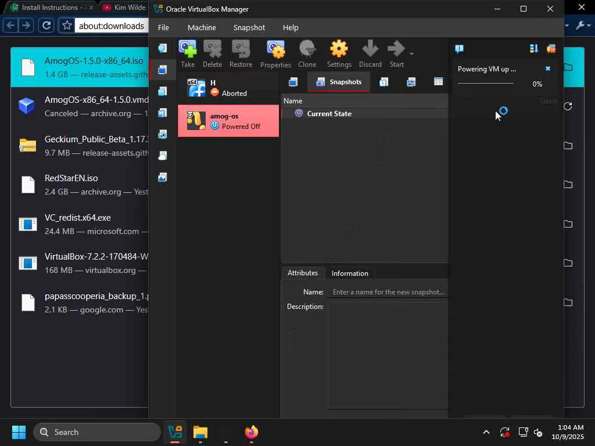Show hidden system tray icons
Viewport: 595px width, 446px height.
pyautogui.click(x=486, y=432)
